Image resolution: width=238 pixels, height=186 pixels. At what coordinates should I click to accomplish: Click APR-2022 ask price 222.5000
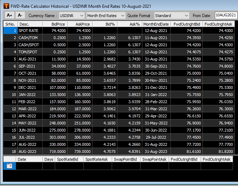coord(80,116)
